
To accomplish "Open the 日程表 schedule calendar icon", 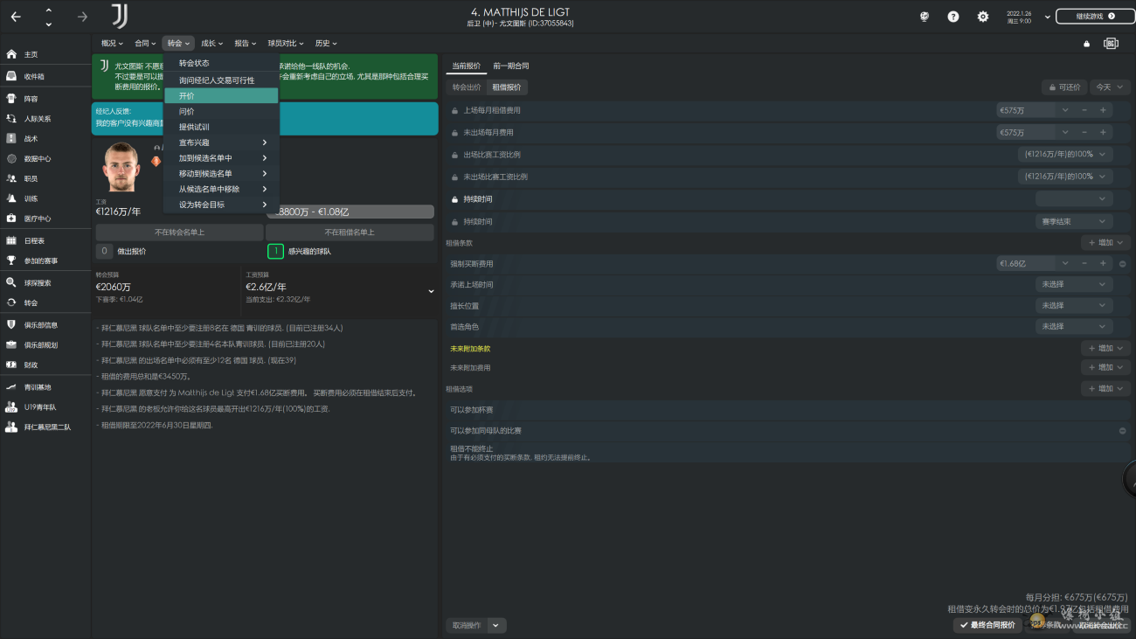I will [11, 240].
